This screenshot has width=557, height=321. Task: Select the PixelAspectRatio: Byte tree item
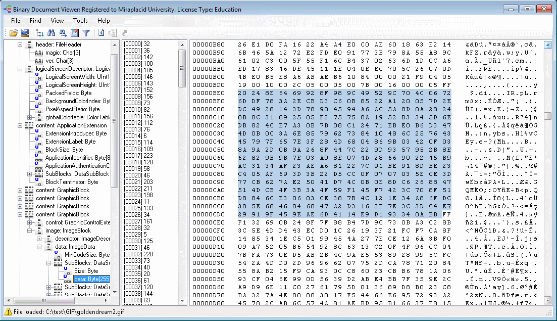(x=73, y=109)
